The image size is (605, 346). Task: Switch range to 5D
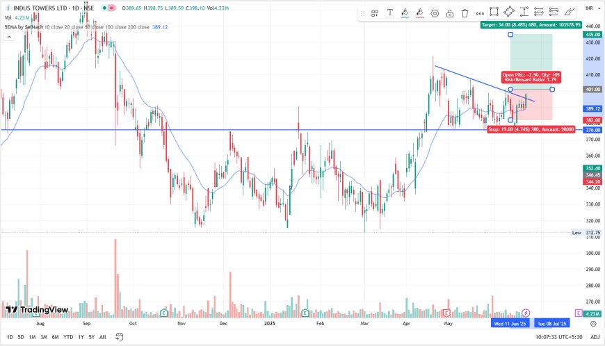tap(21, 337)
